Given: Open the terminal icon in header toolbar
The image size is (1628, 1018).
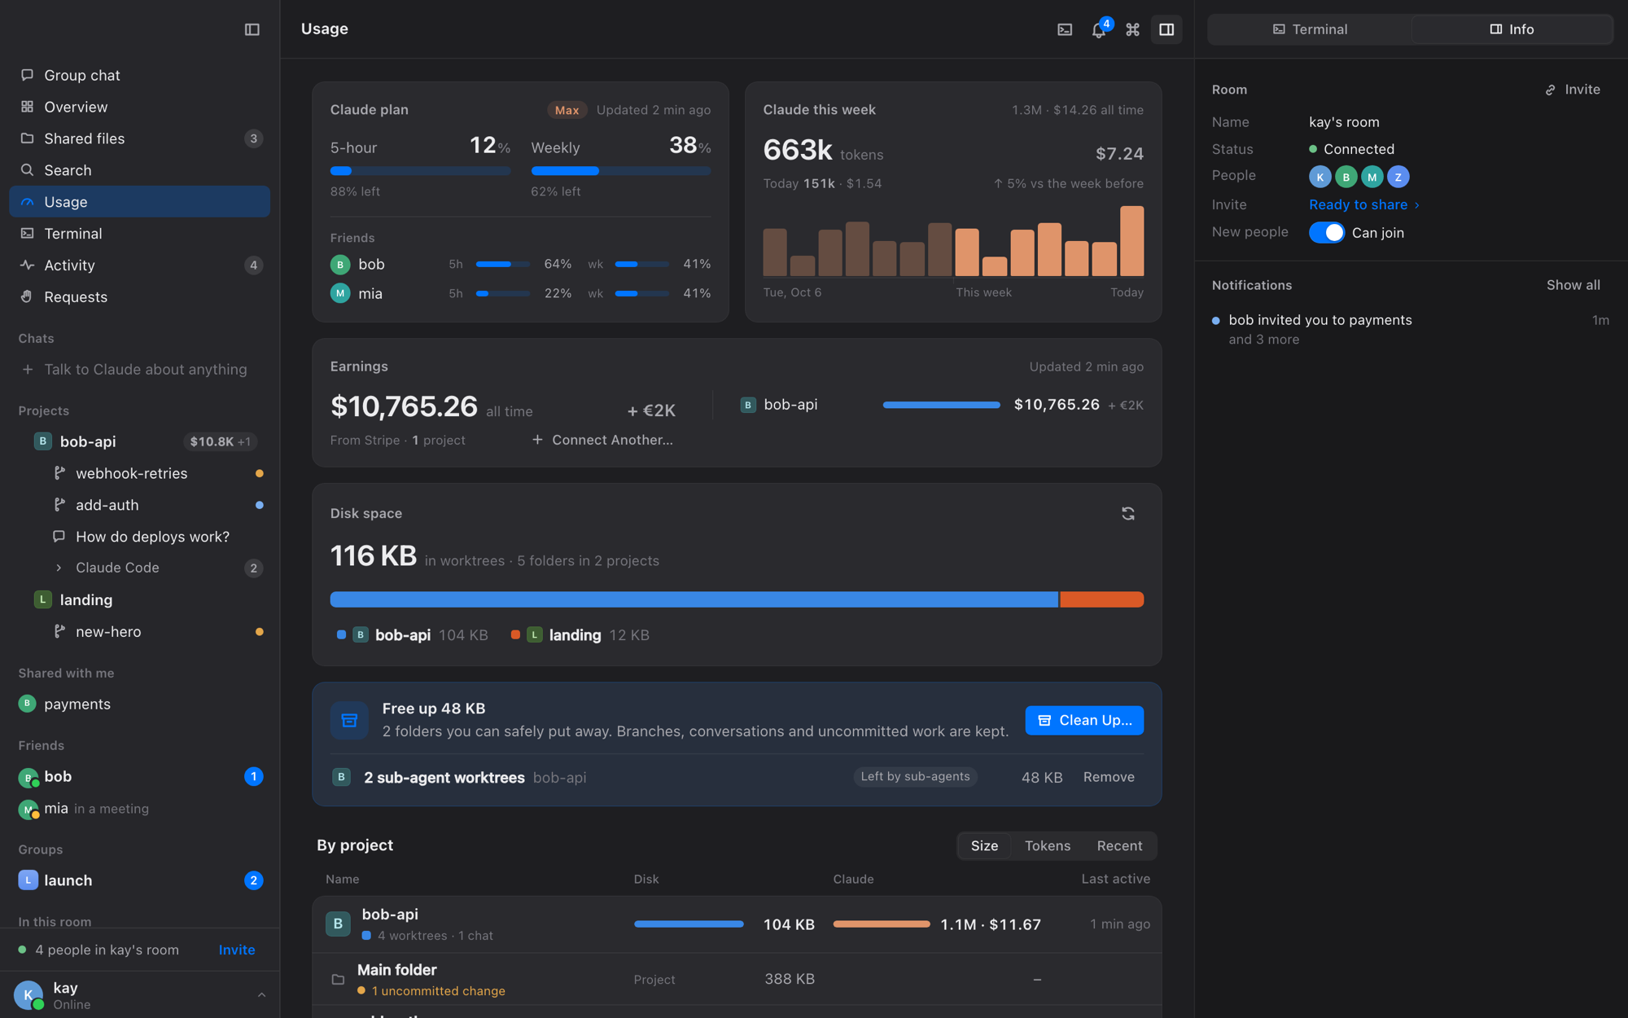Looking at the screenshot, I should click(x=1065, y=29).
